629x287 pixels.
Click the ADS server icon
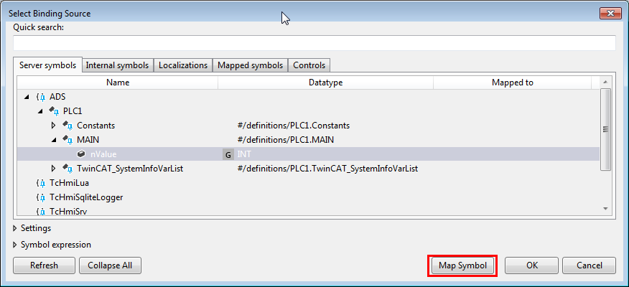click(40, 97)
